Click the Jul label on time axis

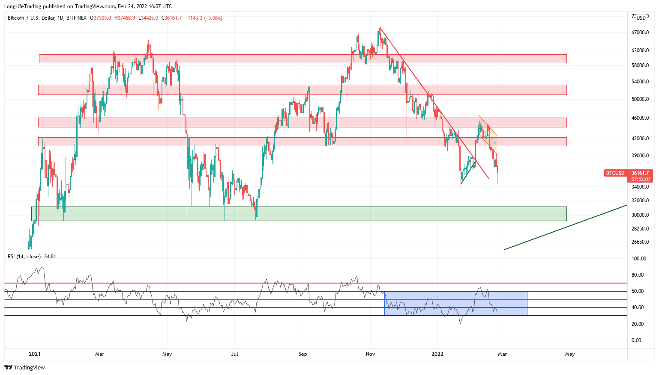pos(234,354)
